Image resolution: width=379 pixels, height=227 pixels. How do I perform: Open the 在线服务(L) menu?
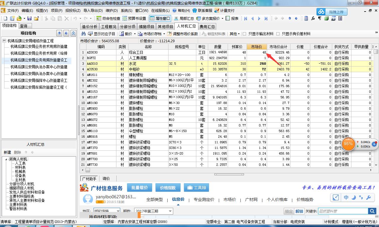160,10
